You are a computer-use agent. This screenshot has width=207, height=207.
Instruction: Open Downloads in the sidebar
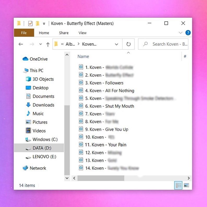(40, 105)
